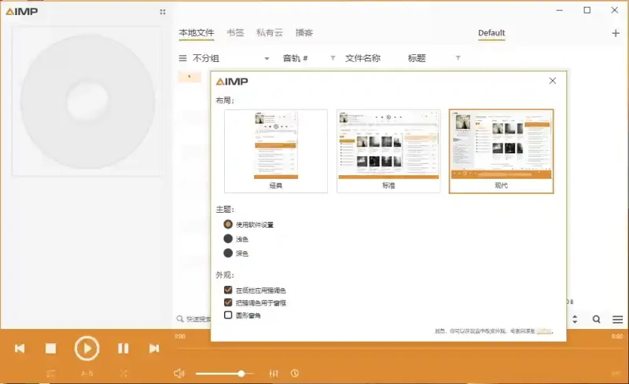
Task: Select the highlighted row in the group list
Action: (x=189, y=77)
